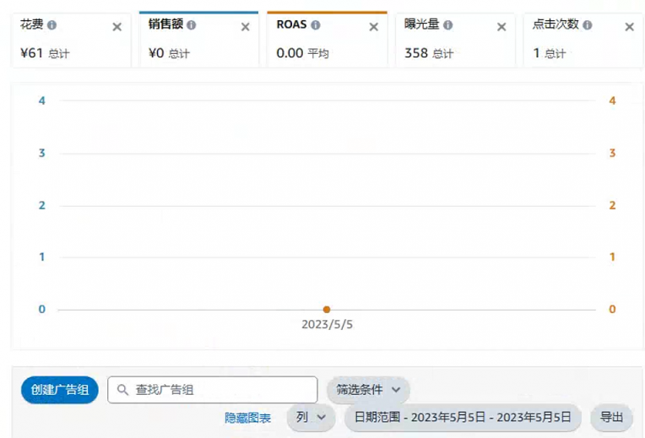Click info icon next to 点击次数
Screen dimensions: 645x438
point(587,25)
